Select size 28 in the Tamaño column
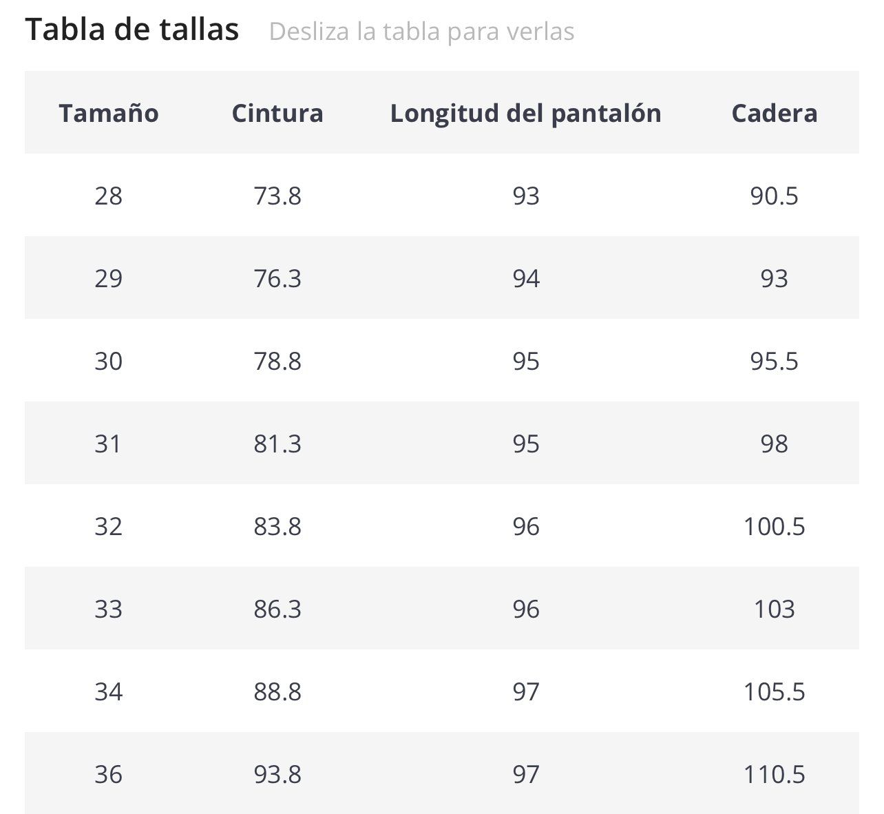This screenshot has width=884, height=814. pyautogui.click(x=109, y=196)
